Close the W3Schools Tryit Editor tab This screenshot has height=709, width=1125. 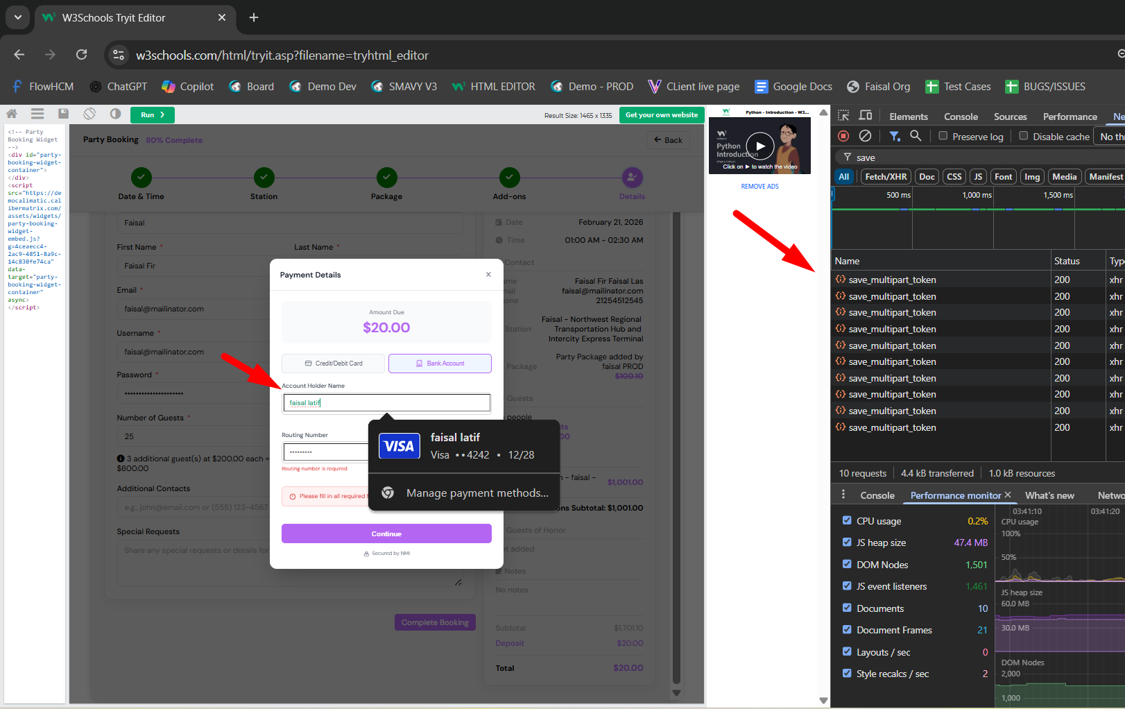click(222, 17)
